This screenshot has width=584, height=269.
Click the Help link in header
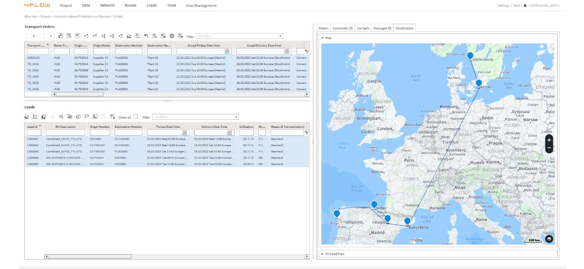(516, 5)
